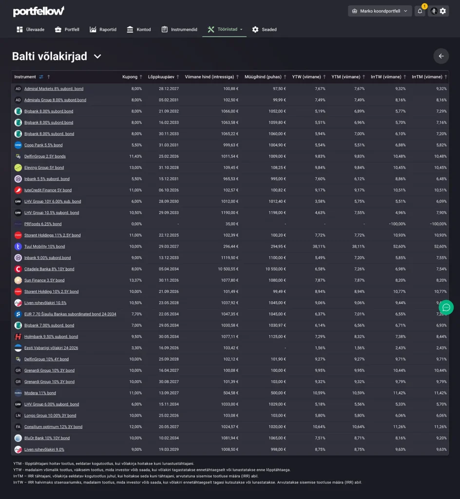Open Consilium optimum 12% 3Y bond link
The width and height of the screenshot is (460, 499).
(54, 427)
